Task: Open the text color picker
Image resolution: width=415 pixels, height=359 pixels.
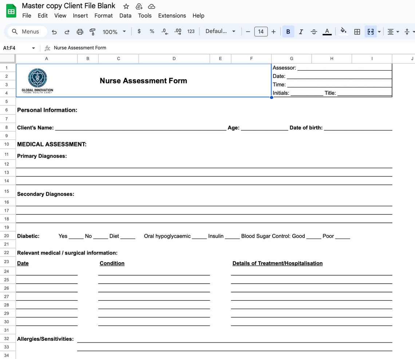Action: point(327,32)
